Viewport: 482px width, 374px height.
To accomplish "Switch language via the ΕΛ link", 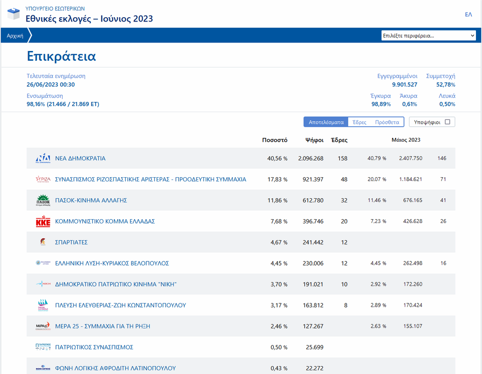I will point(468,14).
